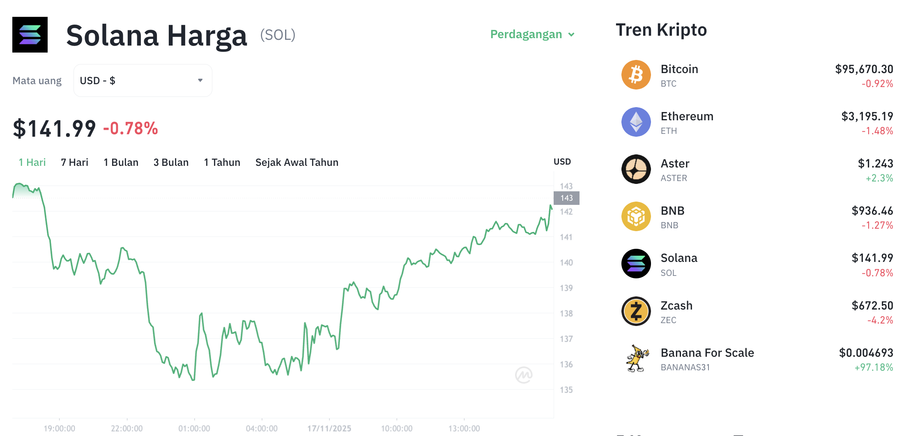Expand the Perdagangan dropdown

(532, 34)
